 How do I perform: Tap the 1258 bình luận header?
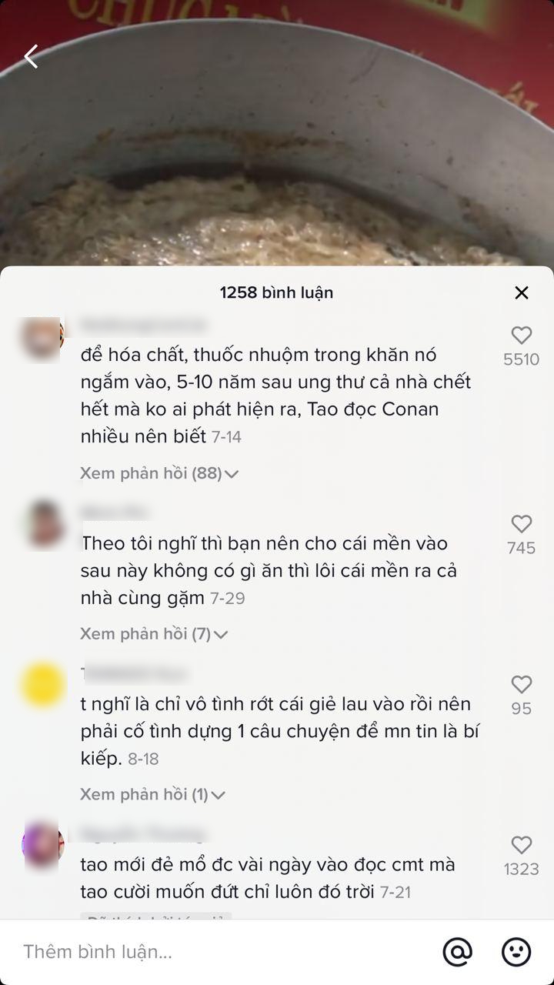276,292
